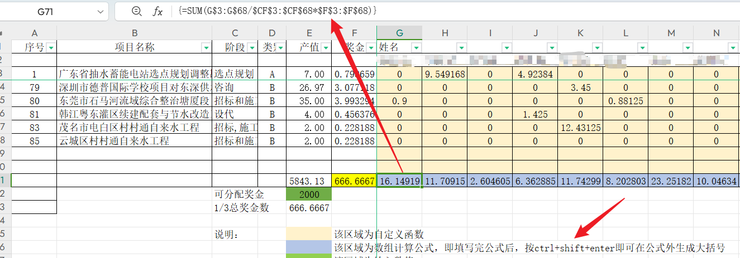Screen dimensions: 740x258
Task: Select the selected cell showing 16.14919
Action: (399, 181)
